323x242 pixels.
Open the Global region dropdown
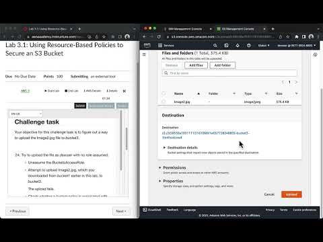[x=264, y=46]
